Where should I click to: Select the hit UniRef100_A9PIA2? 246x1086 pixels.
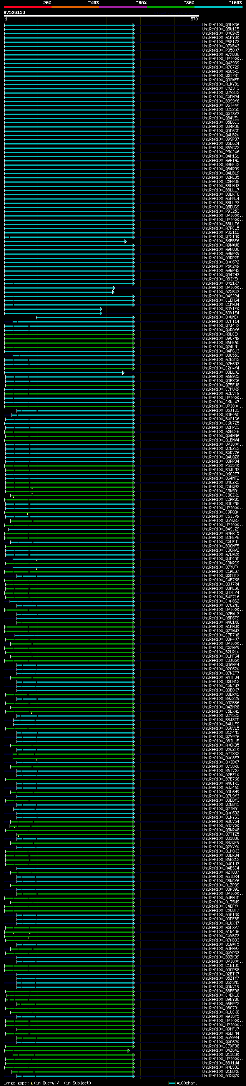click(221, 160)
